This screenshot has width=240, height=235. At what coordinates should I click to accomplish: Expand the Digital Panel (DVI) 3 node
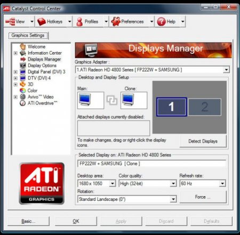(x=15, y=72)
